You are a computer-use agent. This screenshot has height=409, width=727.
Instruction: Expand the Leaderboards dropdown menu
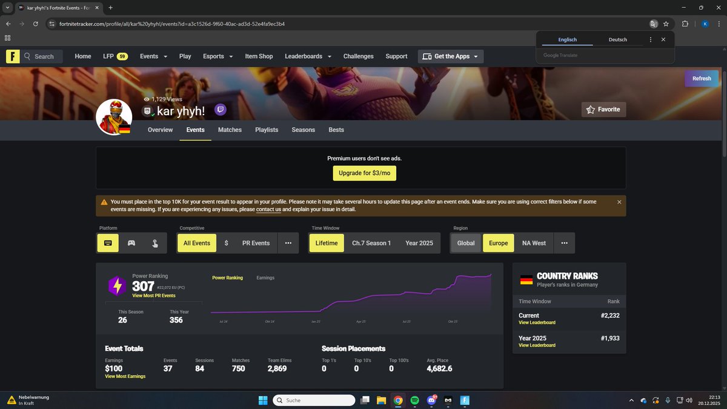tap(308, 56)
